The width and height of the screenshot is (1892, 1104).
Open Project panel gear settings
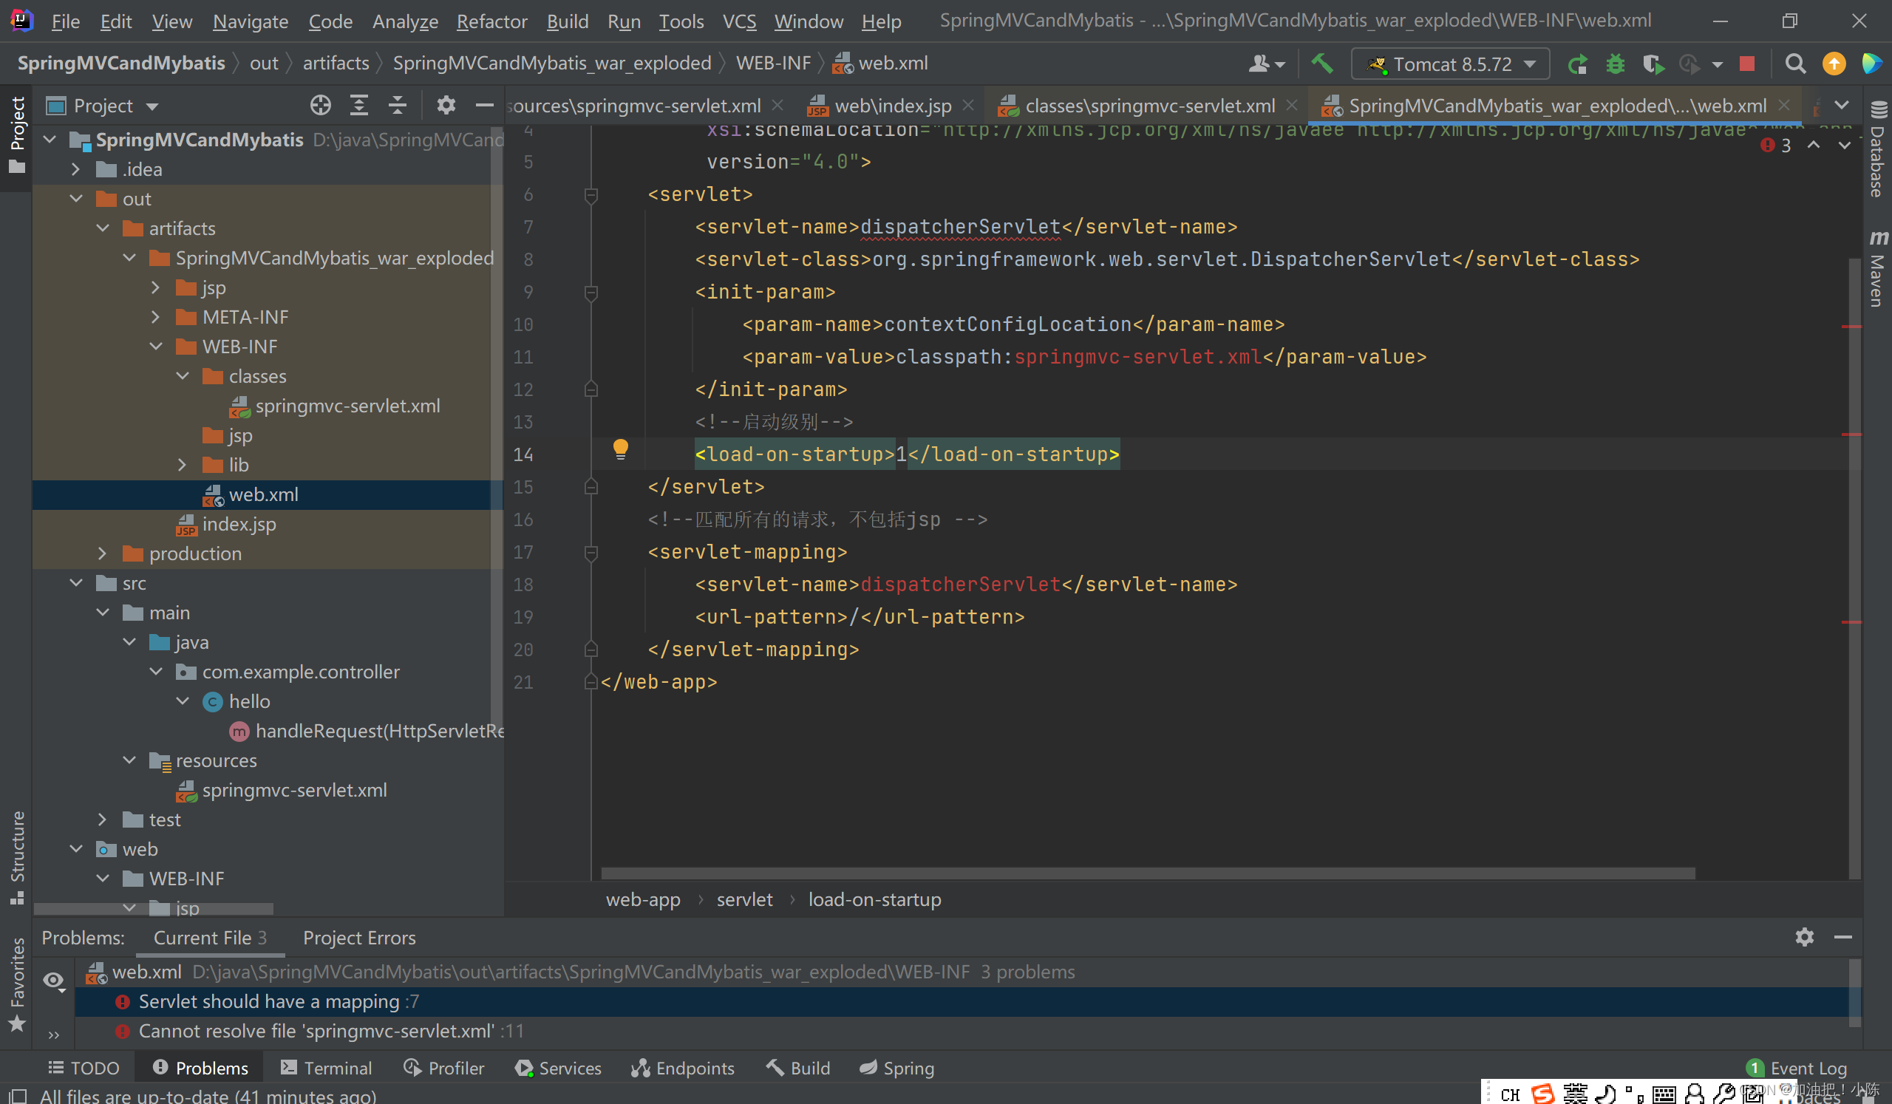[x=446, y=106]
